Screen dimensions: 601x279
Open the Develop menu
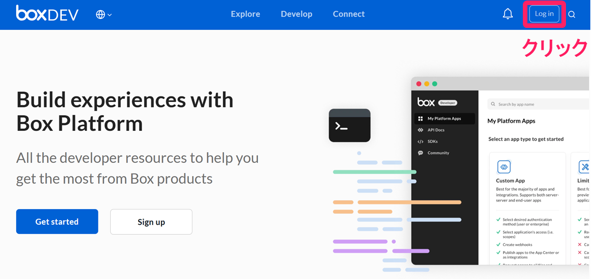[x=296, y=14]
